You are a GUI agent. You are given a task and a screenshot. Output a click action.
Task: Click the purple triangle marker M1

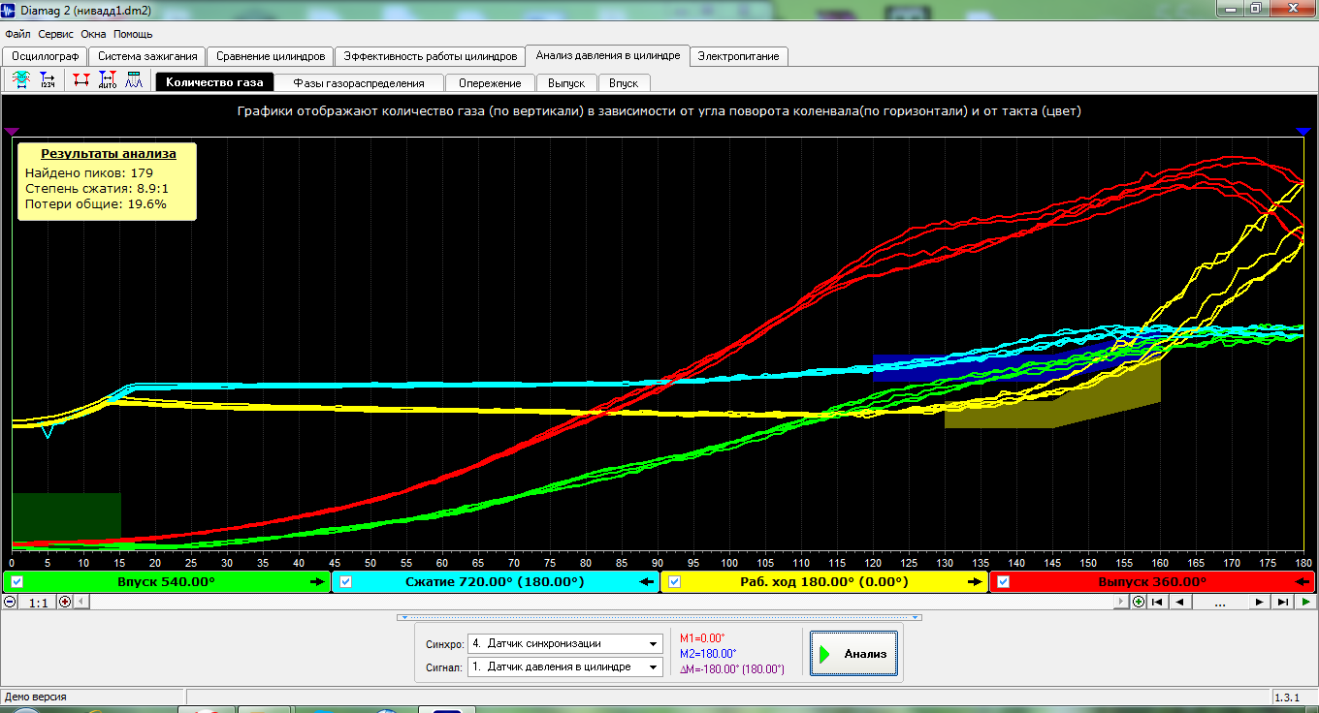tap(12, 131)
